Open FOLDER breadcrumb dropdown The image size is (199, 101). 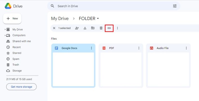pos(98,19)
